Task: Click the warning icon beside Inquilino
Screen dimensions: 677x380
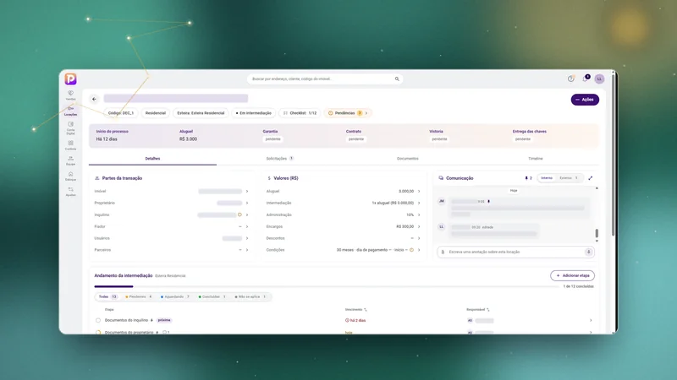Action: tap(239, 214)
